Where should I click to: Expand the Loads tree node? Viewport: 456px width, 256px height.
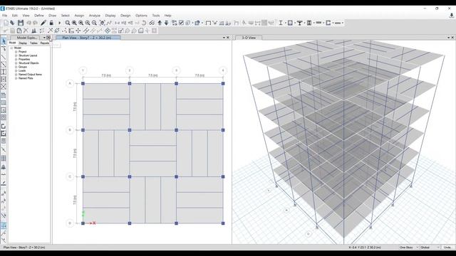(16, 70)
